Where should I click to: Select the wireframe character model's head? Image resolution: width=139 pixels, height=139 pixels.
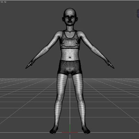[70, 17]
